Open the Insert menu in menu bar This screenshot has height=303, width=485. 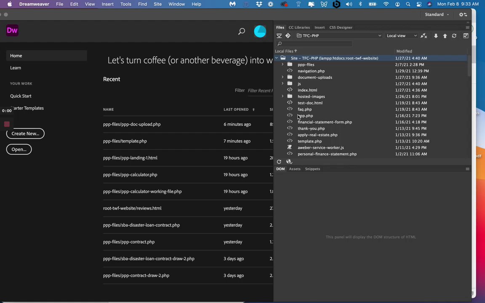(108, 4)
